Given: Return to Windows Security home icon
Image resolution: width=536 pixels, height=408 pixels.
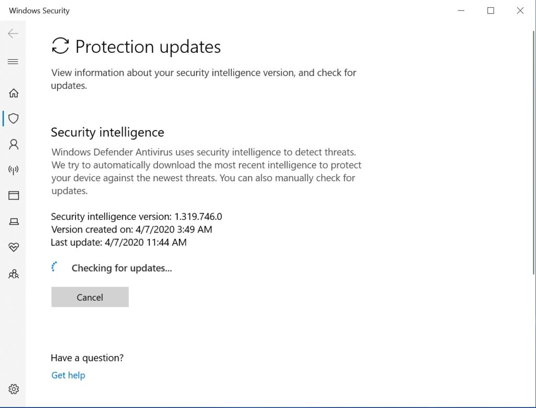Looking at the screenshot, I should tap(14, 93).
